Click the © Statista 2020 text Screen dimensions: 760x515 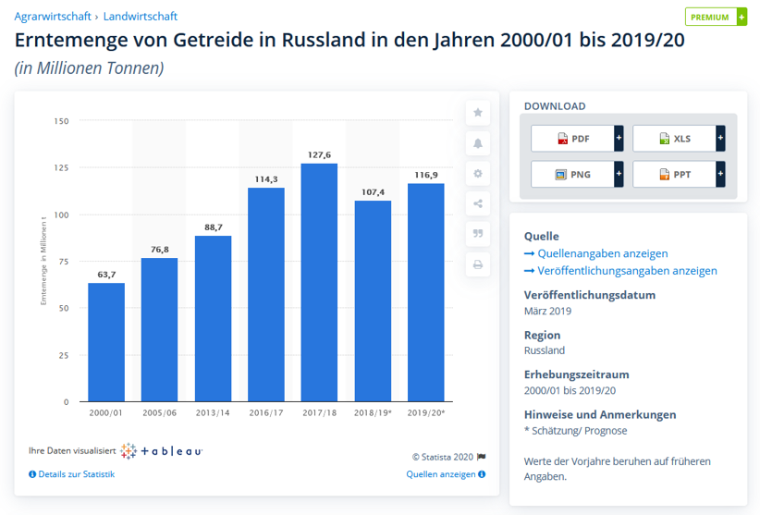pos(443,457)
